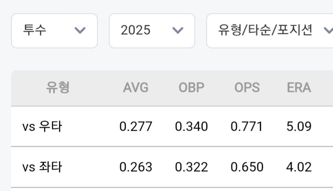Screen dimensions: 333x191
Task: Click the 4.02 ERA value
Action: (x=299, y=167)
